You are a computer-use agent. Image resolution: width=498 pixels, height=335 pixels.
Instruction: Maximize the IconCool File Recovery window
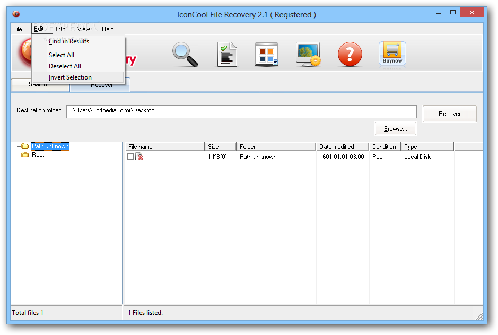coord(452,12)
